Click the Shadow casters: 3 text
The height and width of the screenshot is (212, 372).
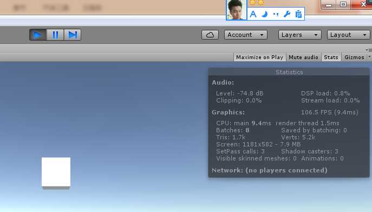[310, 151]
